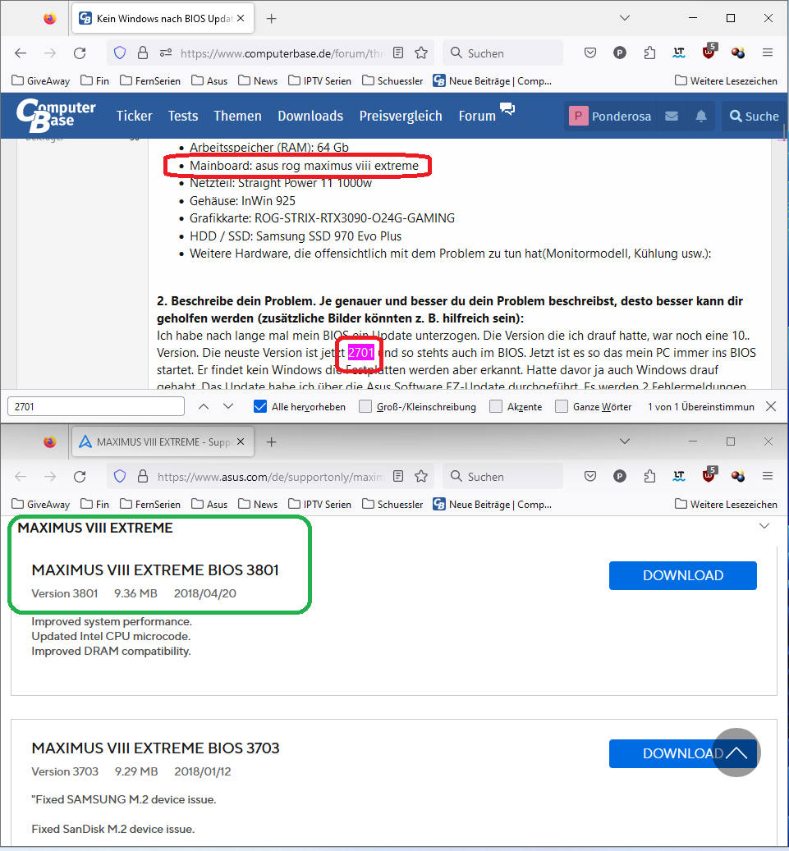The image size is (789, 851).
Task: Open Ponderosa user profile menu
Action: [610, 117]
